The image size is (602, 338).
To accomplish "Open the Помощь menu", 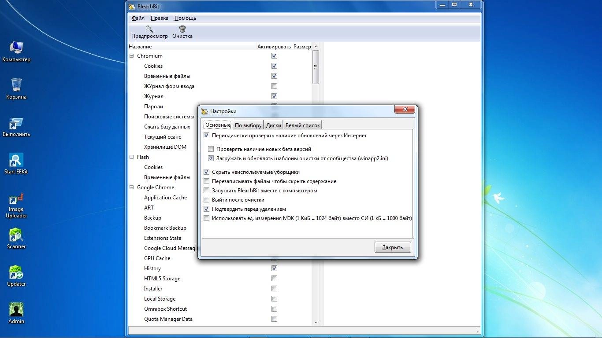I will click(185, 18).
